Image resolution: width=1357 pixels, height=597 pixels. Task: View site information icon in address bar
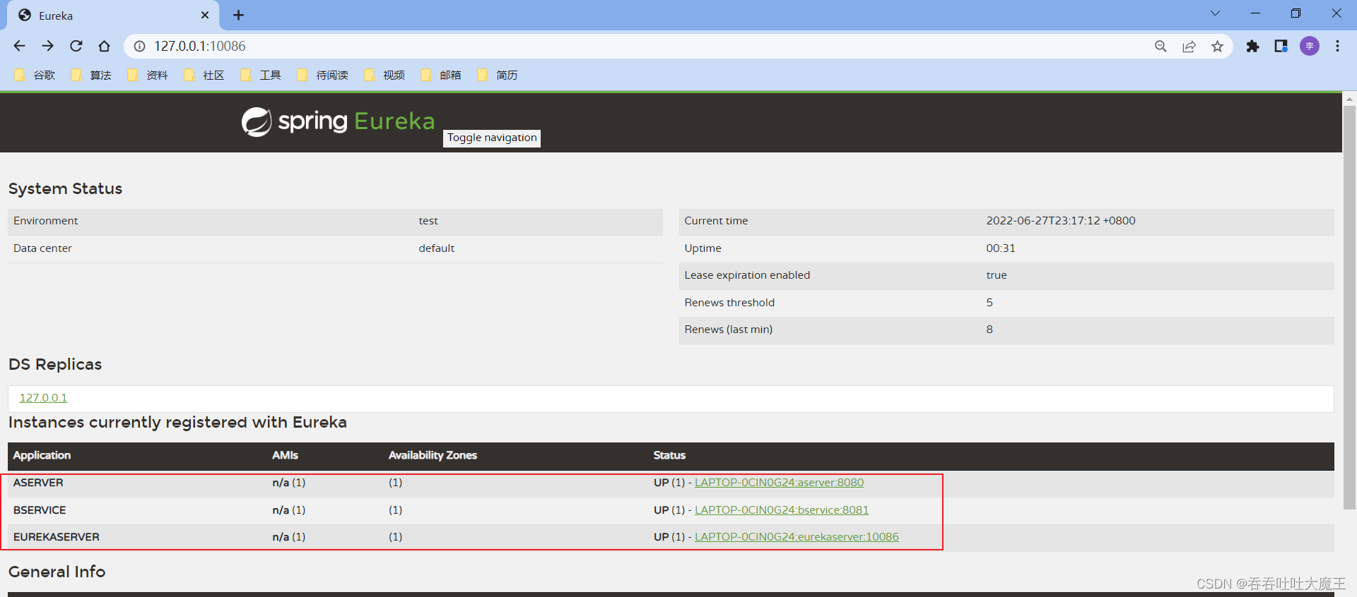(140, 46)
